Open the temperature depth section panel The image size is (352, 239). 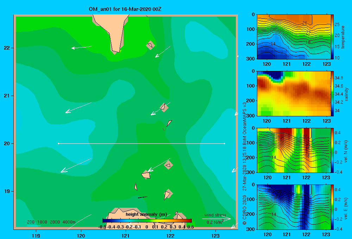(294, 37)
